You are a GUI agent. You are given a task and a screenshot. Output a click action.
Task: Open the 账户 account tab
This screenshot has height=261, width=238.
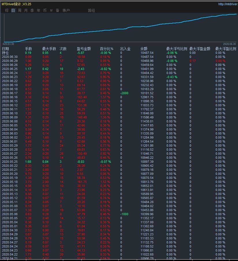coord(66,10)
